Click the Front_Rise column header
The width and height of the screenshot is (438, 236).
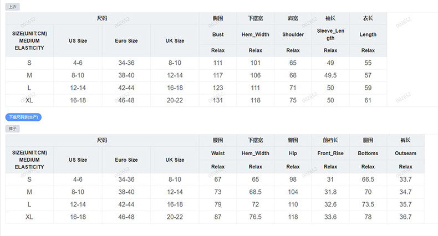click(330, 153)
